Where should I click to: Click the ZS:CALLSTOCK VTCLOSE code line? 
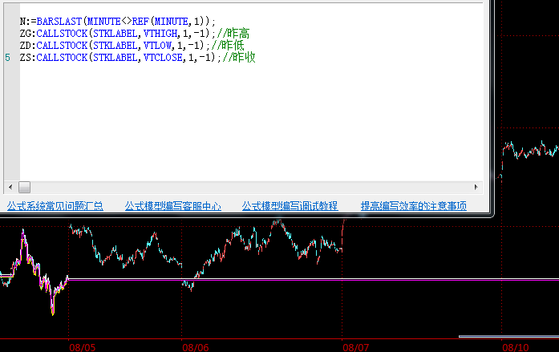tap(138, 58)
